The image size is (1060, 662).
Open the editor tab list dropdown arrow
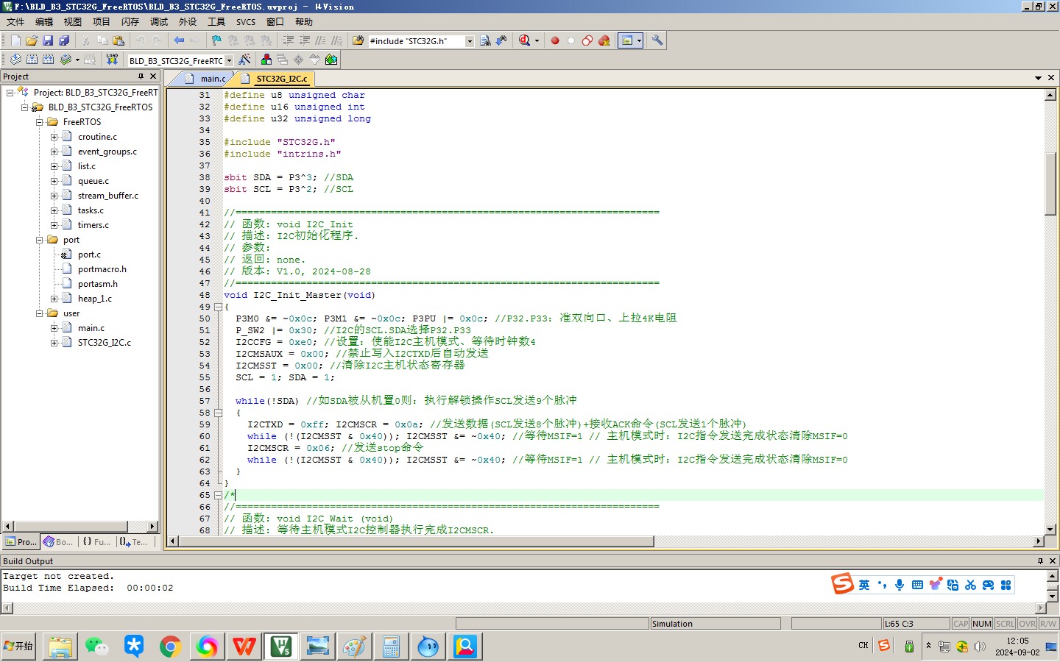(x=1038, y=78)
